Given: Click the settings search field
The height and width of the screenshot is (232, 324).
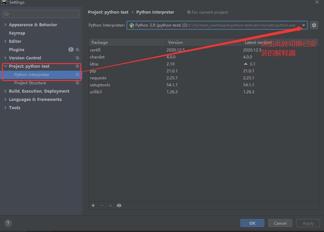Looking at the screenshot, I should [41, 14].
